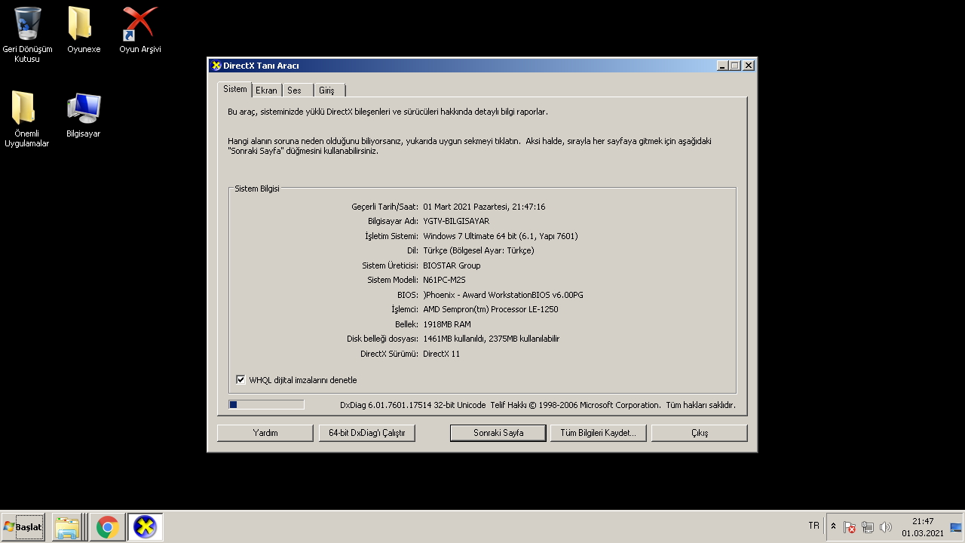
Task: Launch Google Chrome from the taskbar
Action: pyautogui.click(x=107, y=527)
